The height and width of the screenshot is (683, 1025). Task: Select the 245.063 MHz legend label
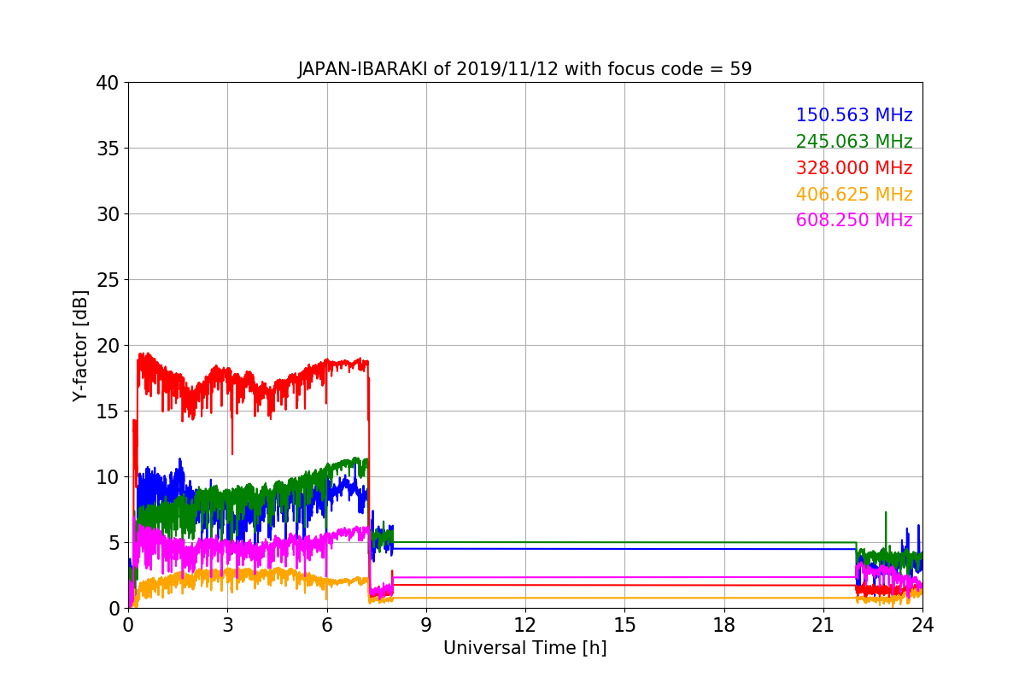coord(854,142)
